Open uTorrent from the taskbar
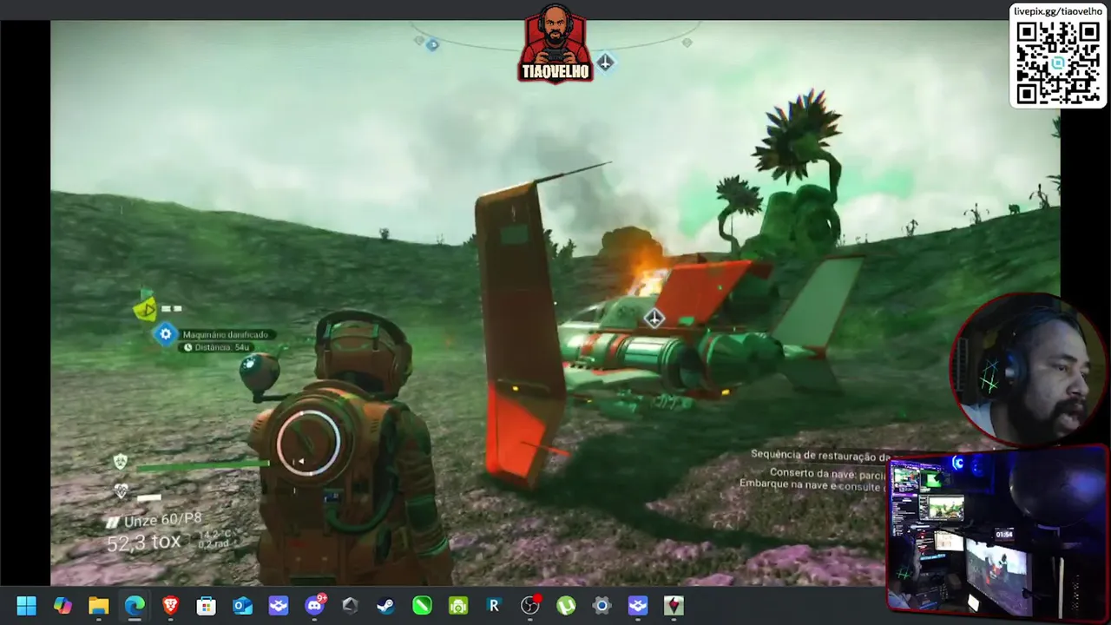The width and height of the screenshot is (1111, 625). 566,606
